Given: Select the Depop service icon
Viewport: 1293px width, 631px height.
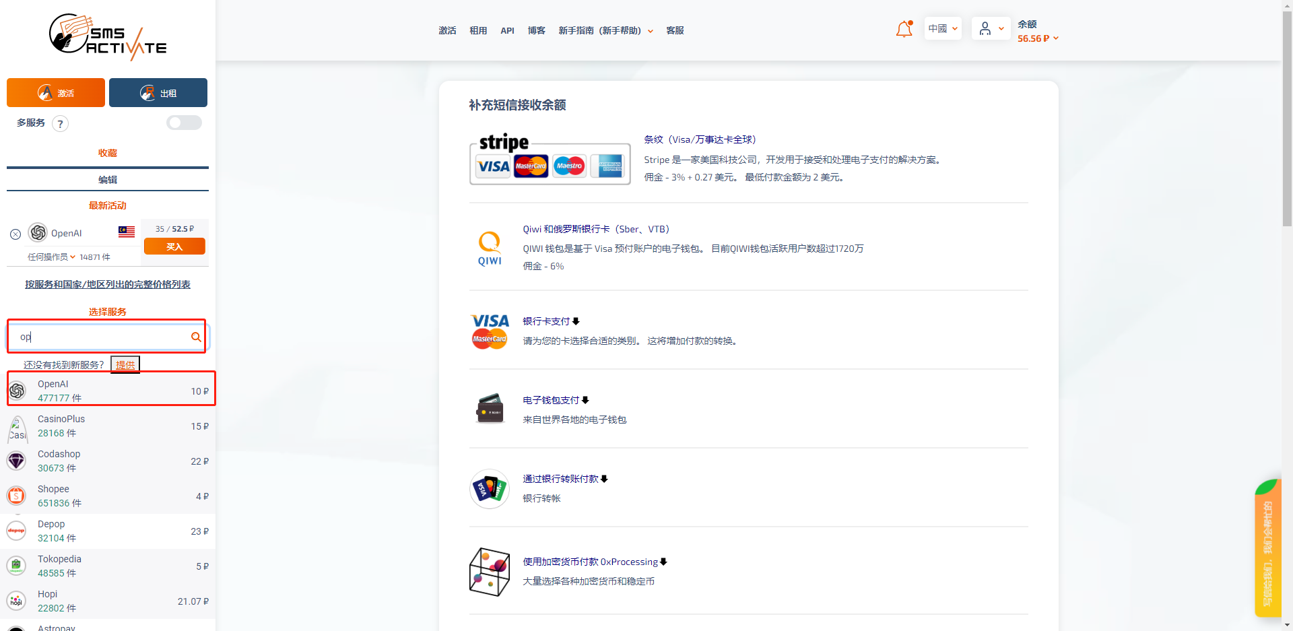Looking at the screenshot, I should point(16,531).
